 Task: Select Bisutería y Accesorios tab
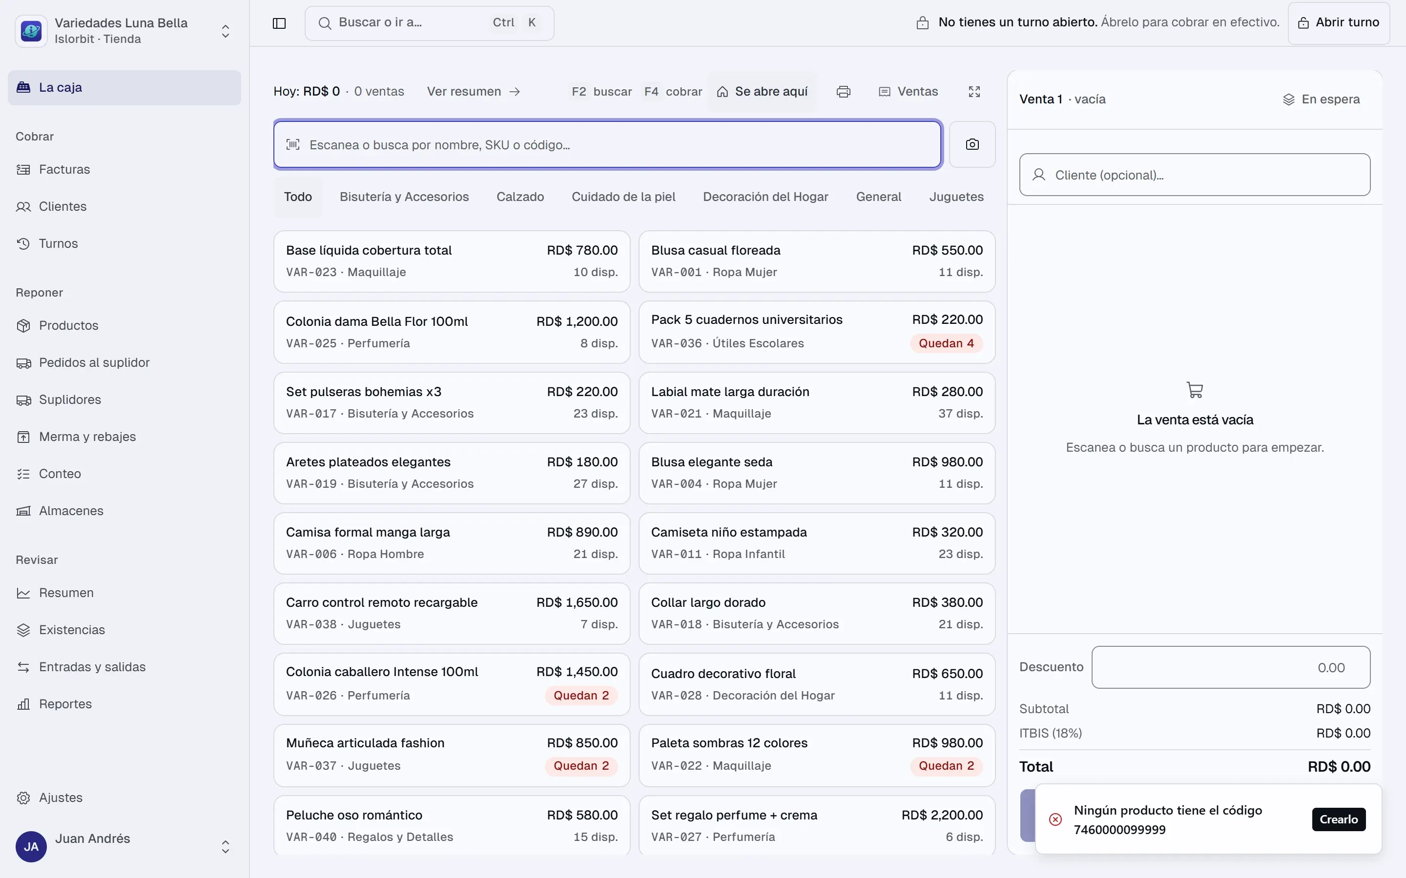(x=404, y=198)
